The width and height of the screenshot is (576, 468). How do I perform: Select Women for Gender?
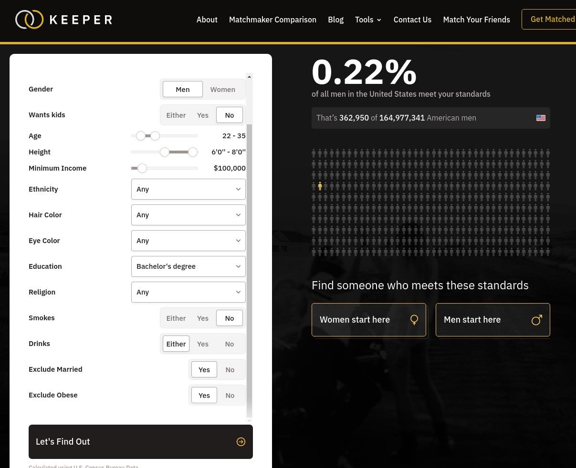[223, 89]
